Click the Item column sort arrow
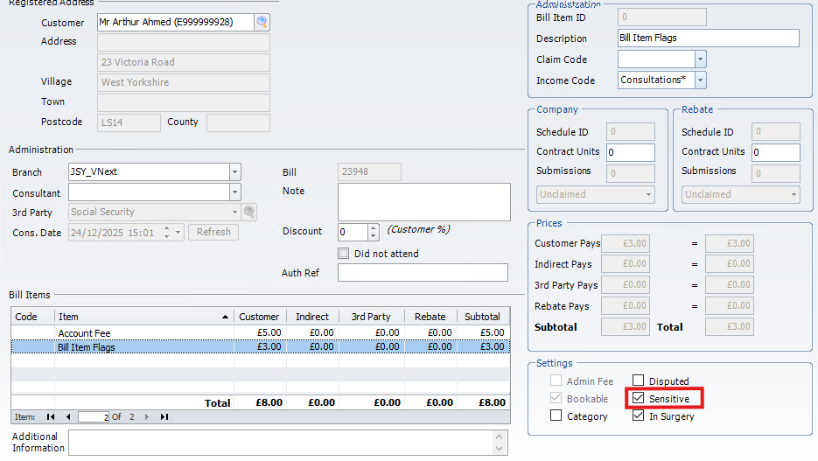This screenshot has width=818, height=461. click(x=227, y=317)
